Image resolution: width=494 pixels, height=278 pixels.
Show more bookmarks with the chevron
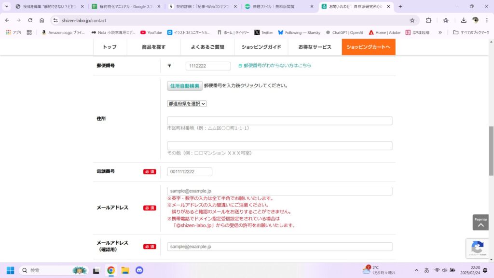440,32
